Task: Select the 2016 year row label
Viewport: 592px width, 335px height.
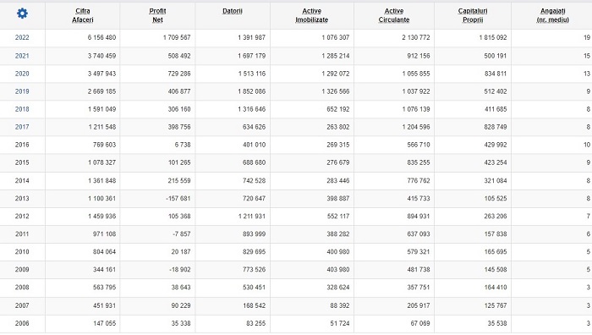Action: click(x=22, y=145)
